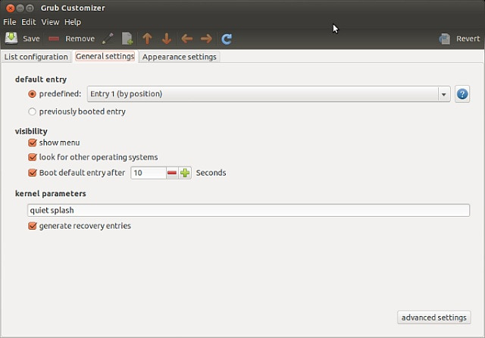This screenshot has height=338, width=485.
Task: Open the View menu
Action: pos(50,22)
